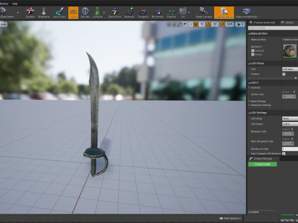The height and width of the screenshot is (223, 298).
Task: Enable Isolate for Element 0
Action: [253, 55]
